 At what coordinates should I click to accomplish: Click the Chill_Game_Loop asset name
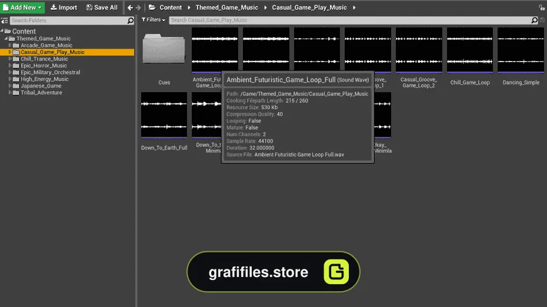click(470, 83)
